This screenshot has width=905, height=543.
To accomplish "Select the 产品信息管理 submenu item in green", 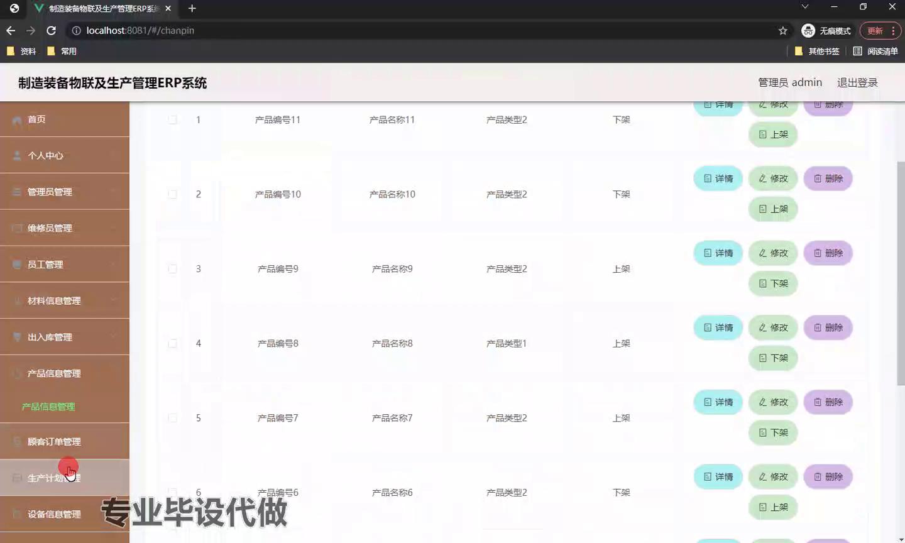I will coord(48,407).
